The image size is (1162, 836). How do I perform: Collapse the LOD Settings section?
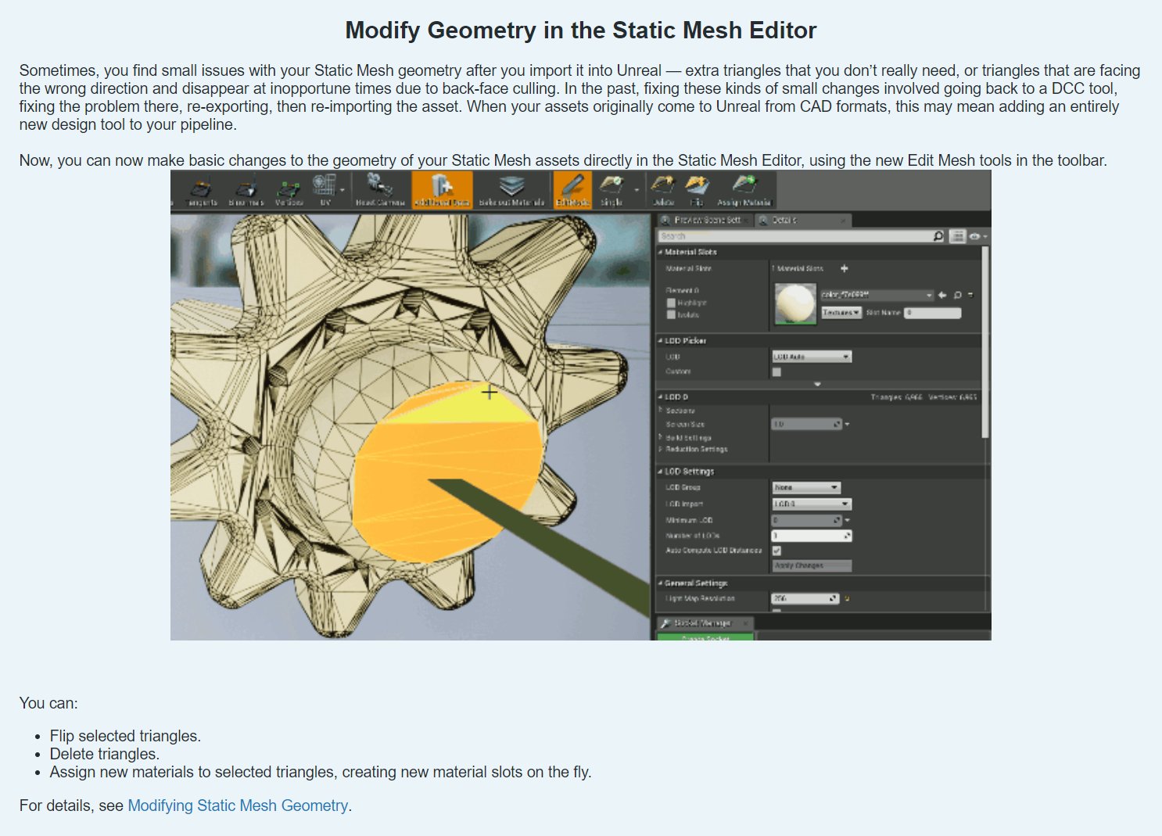pyautogui.click(x=661, y=472)
